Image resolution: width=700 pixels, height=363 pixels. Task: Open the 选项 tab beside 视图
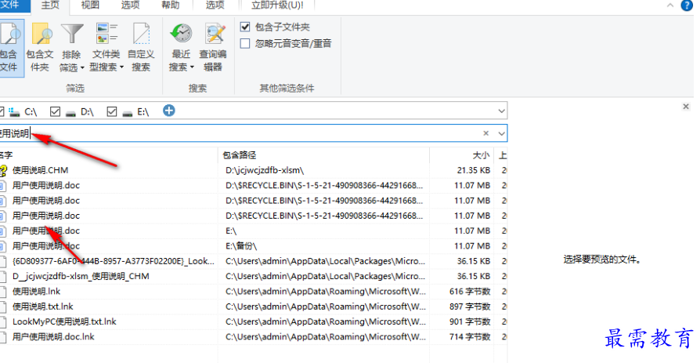[130, 5]
